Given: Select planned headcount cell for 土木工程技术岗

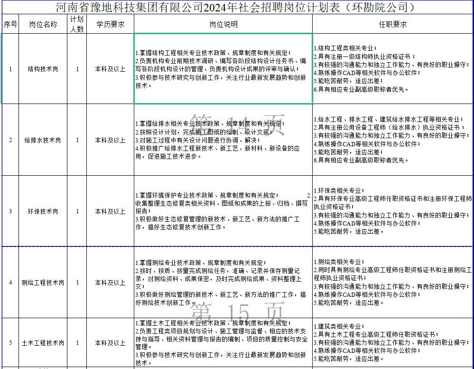Looking at the screenshot, I should [77, 343].
